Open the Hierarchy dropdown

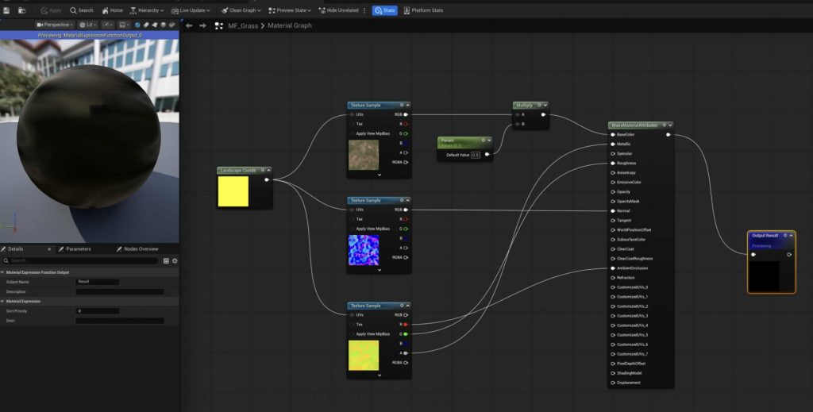(147, 10)
